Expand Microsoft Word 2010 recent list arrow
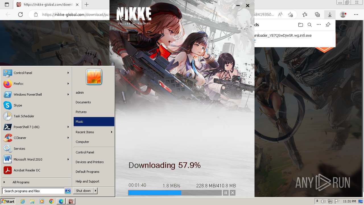364x205 pixels. tap(68, 159)
